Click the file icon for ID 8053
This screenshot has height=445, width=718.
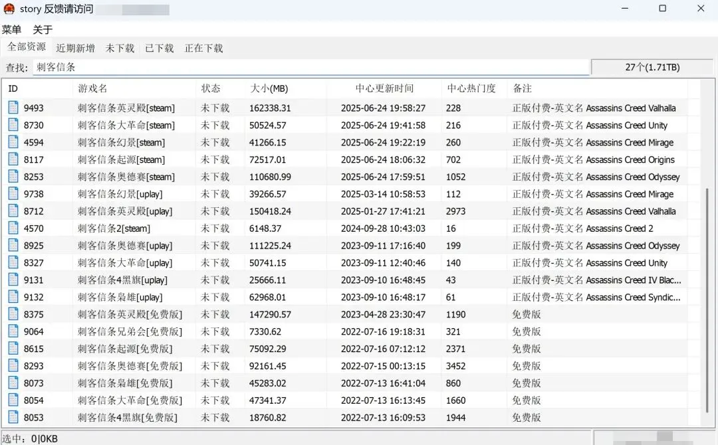pyautogui.click(x=13, y=417)
